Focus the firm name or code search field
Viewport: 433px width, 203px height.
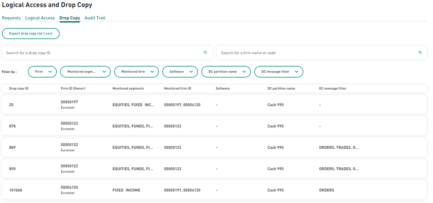pyautogui.click(x=322, y=53)
